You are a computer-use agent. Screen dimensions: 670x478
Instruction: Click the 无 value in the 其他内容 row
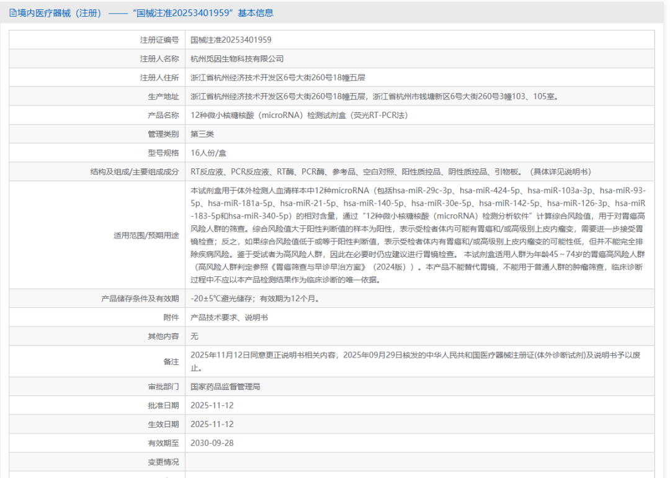pos(194,336)
